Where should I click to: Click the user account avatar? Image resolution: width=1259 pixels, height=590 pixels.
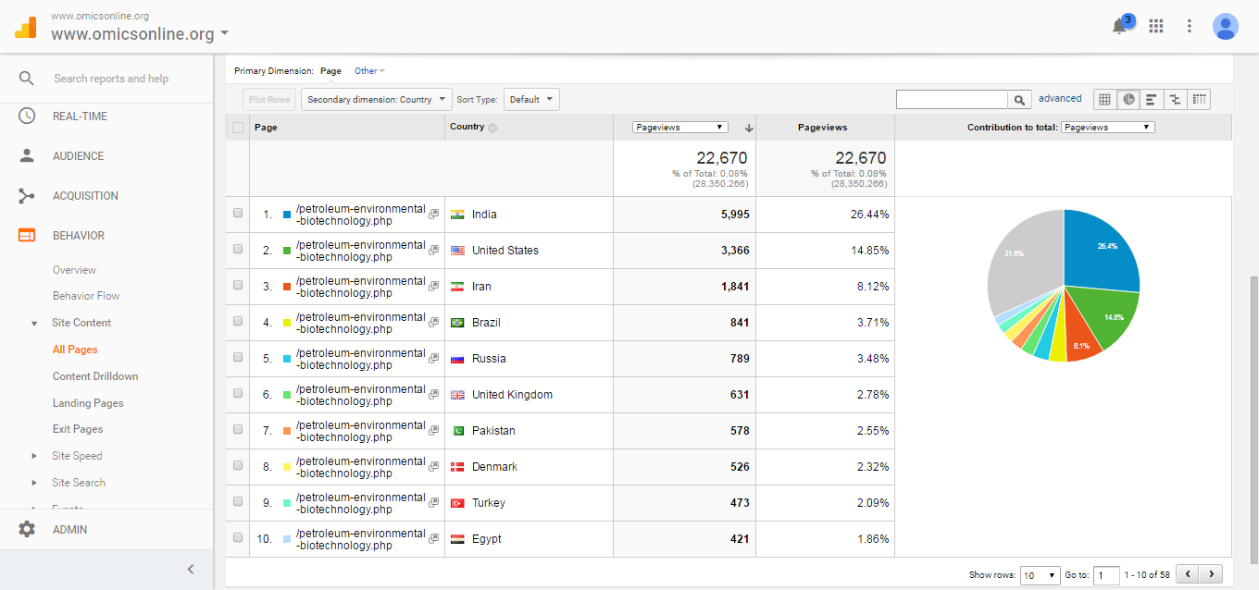point(1225,26)
